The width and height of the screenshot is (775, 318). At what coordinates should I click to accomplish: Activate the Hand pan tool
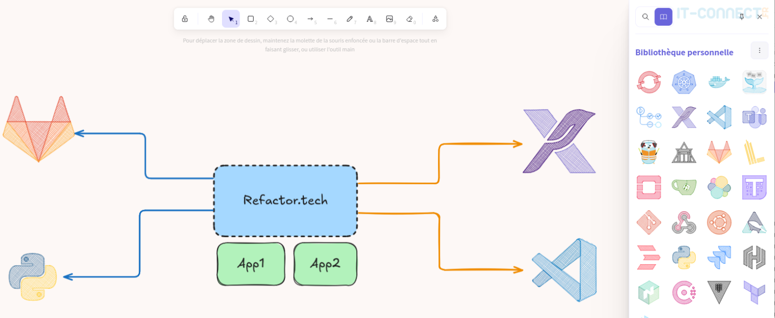[x=211, y=18]
